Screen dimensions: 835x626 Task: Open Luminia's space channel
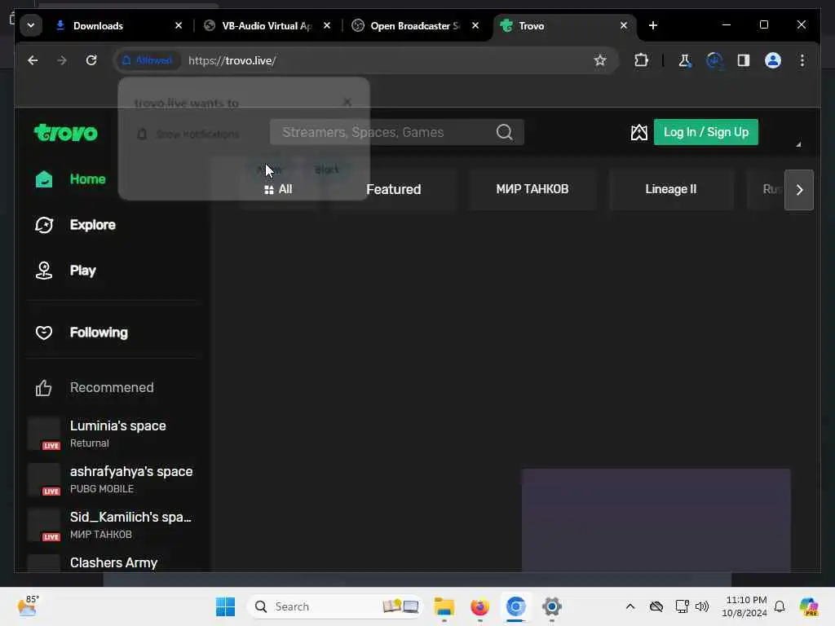[x=112, y=434]
